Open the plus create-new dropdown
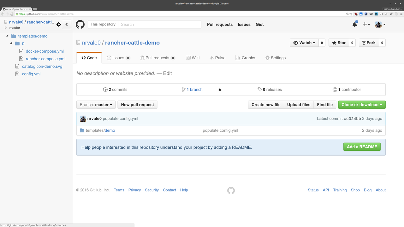This screenshot has height=227, width=404. tap(366, 24)
